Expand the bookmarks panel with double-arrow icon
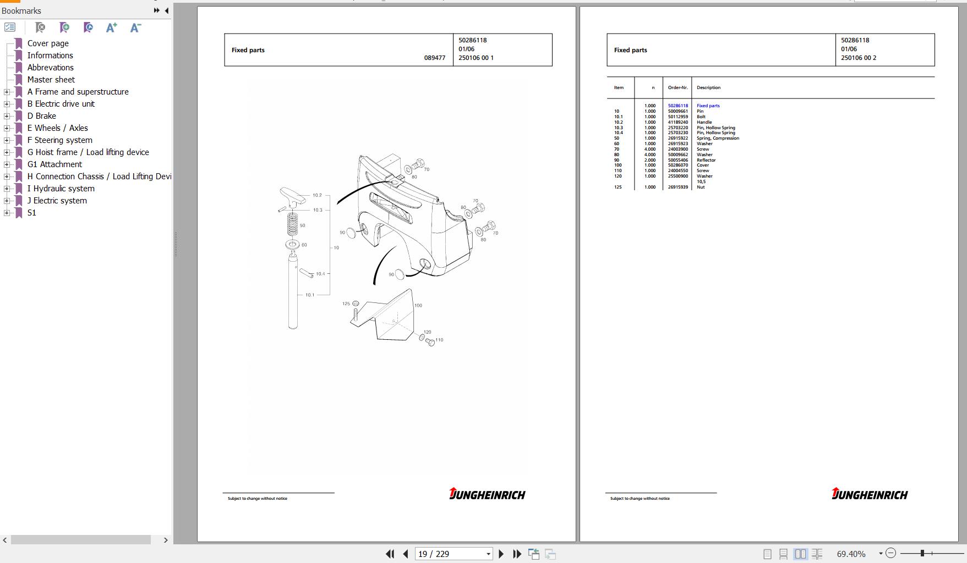 tap(157, 10)
